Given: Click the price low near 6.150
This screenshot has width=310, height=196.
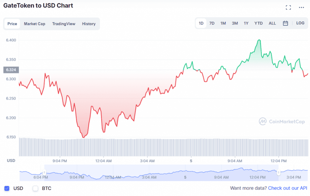Looking at the screenshot, I should (84, 137).
